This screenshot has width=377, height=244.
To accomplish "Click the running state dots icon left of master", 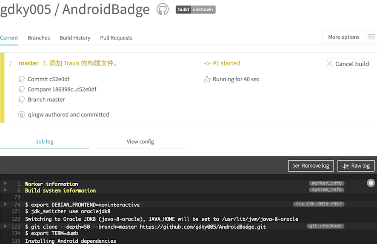I will (x=10, y=64).
